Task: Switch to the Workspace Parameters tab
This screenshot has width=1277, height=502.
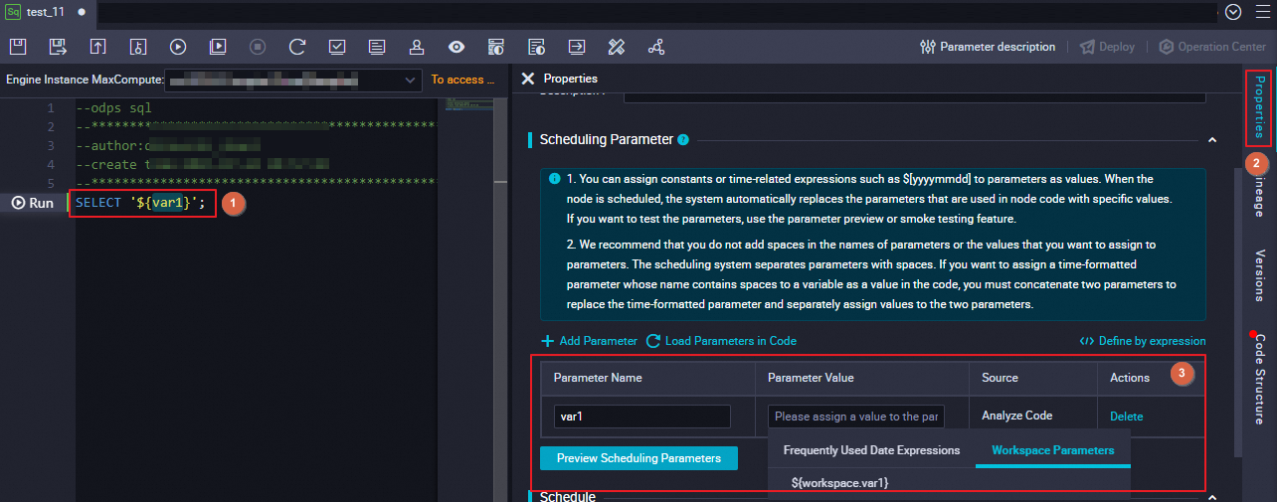Action: pyautogui.click(x=1052, y=450)
